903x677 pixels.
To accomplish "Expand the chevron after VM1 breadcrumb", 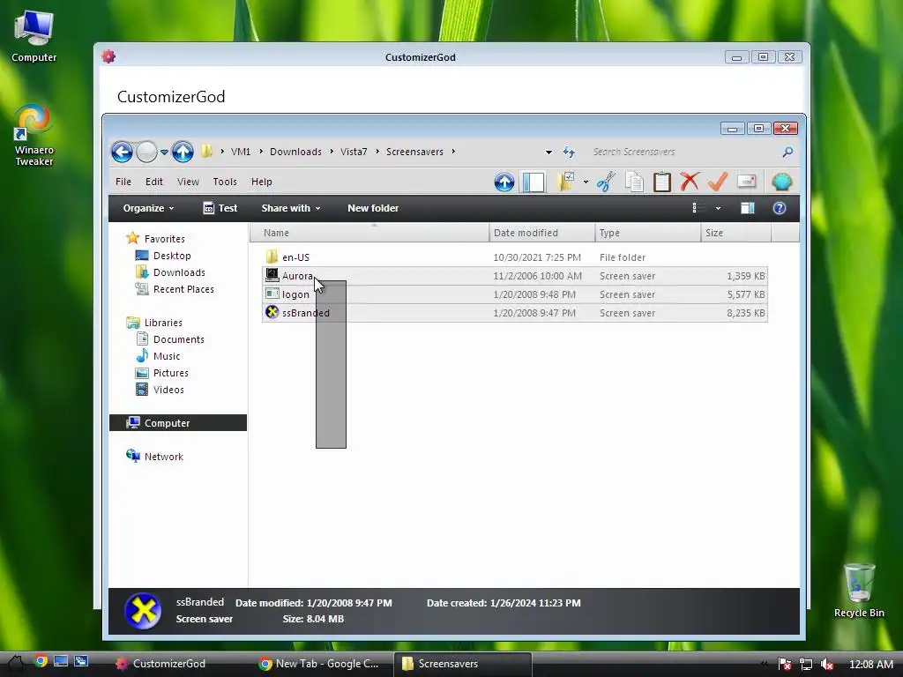I will pyautogui.click(x=261, y=152).
